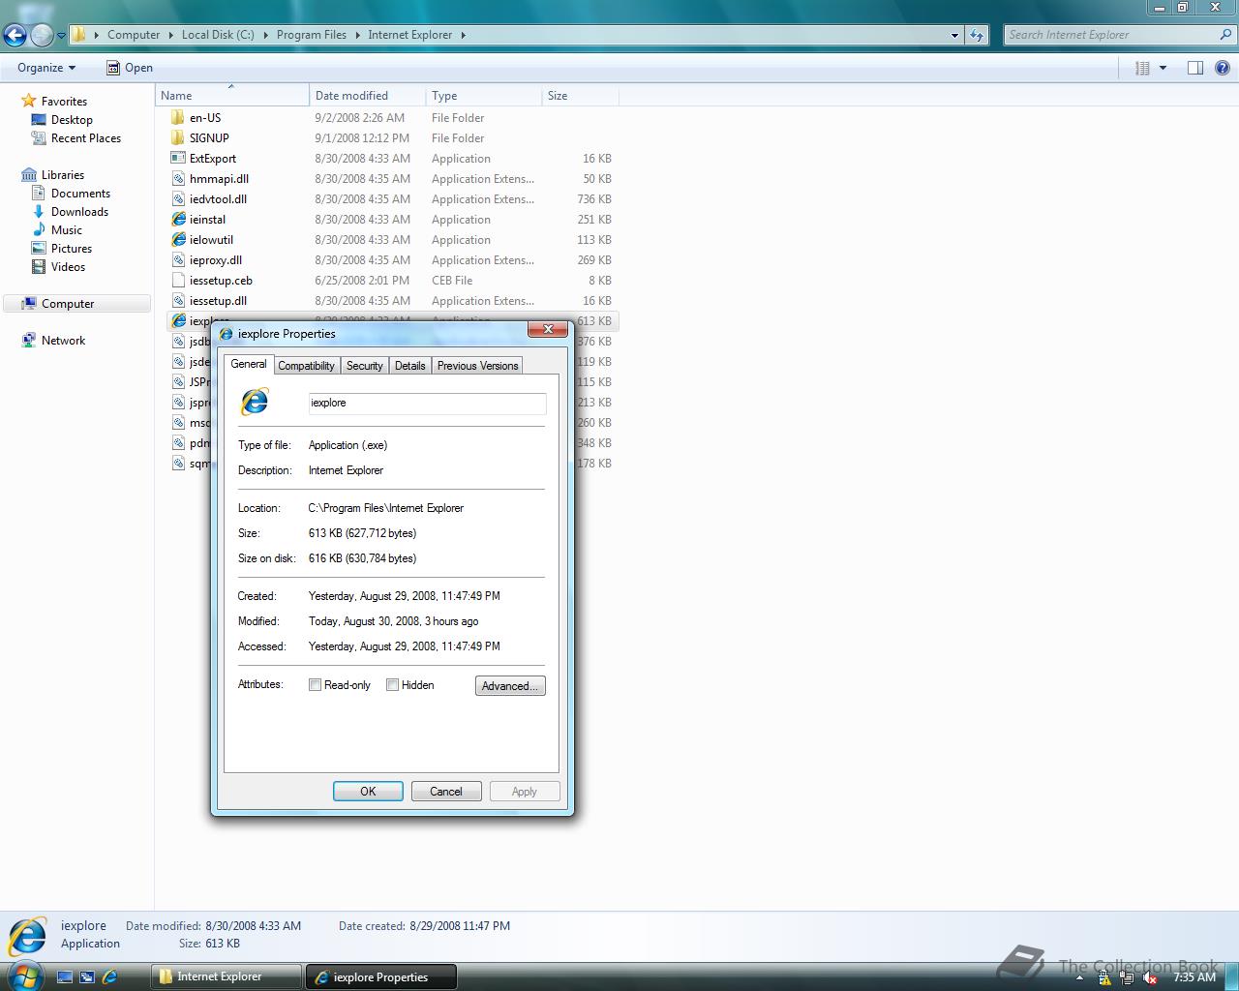Select Network in navigation pane
The width and height of the screenshot is (1239, 991).
pyautogui.click(x=63, y=341)
